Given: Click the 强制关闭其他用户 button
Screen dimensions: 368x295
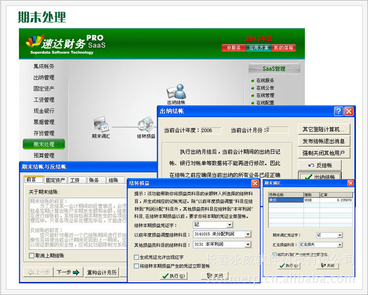Looking at the screenshot, I should coord(324,153).
